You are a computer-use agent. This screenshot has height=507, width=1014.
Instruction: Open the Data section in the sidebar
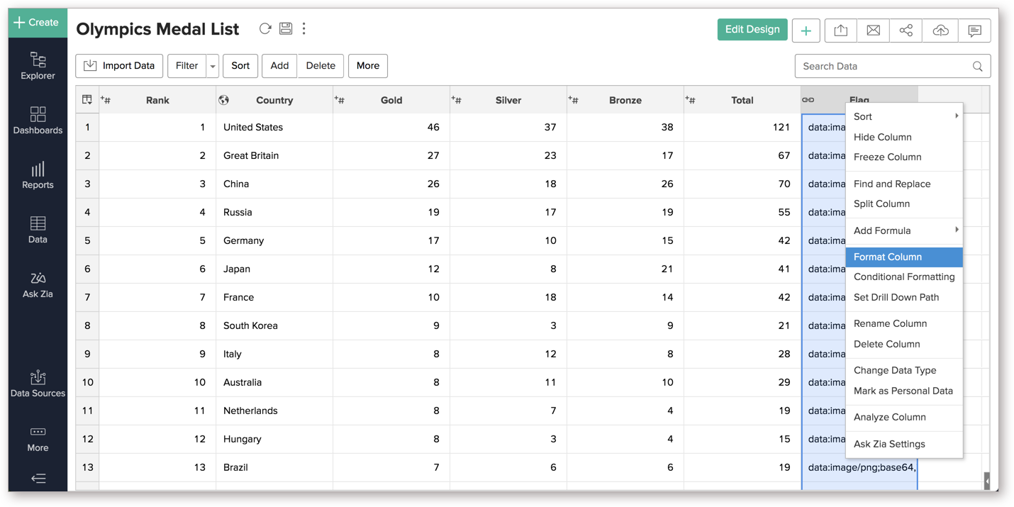pos(38,230)
